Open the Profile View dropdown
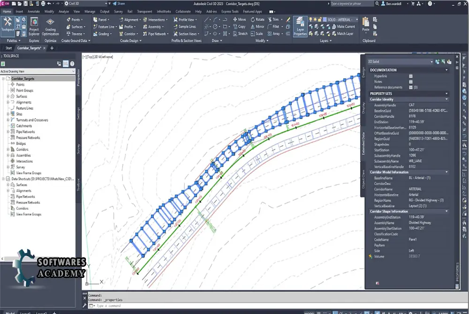The image size is (469, 314). (x=185, y=19)
